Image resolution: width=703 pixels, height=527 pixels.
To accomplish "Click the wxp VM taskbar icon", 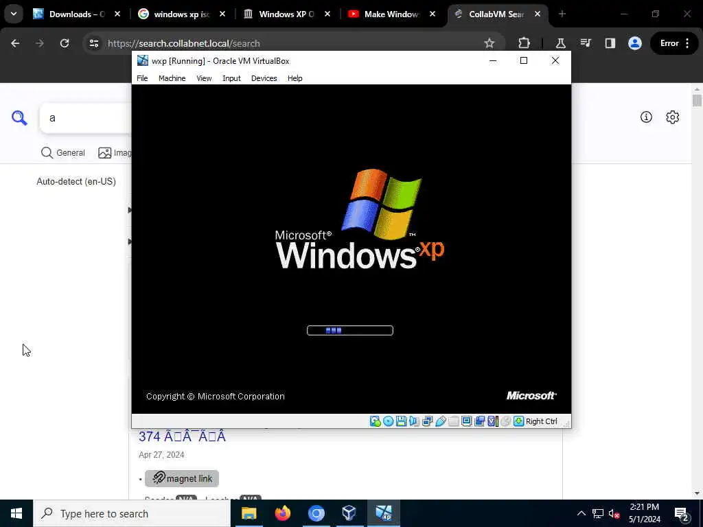I will coord(383,513).
